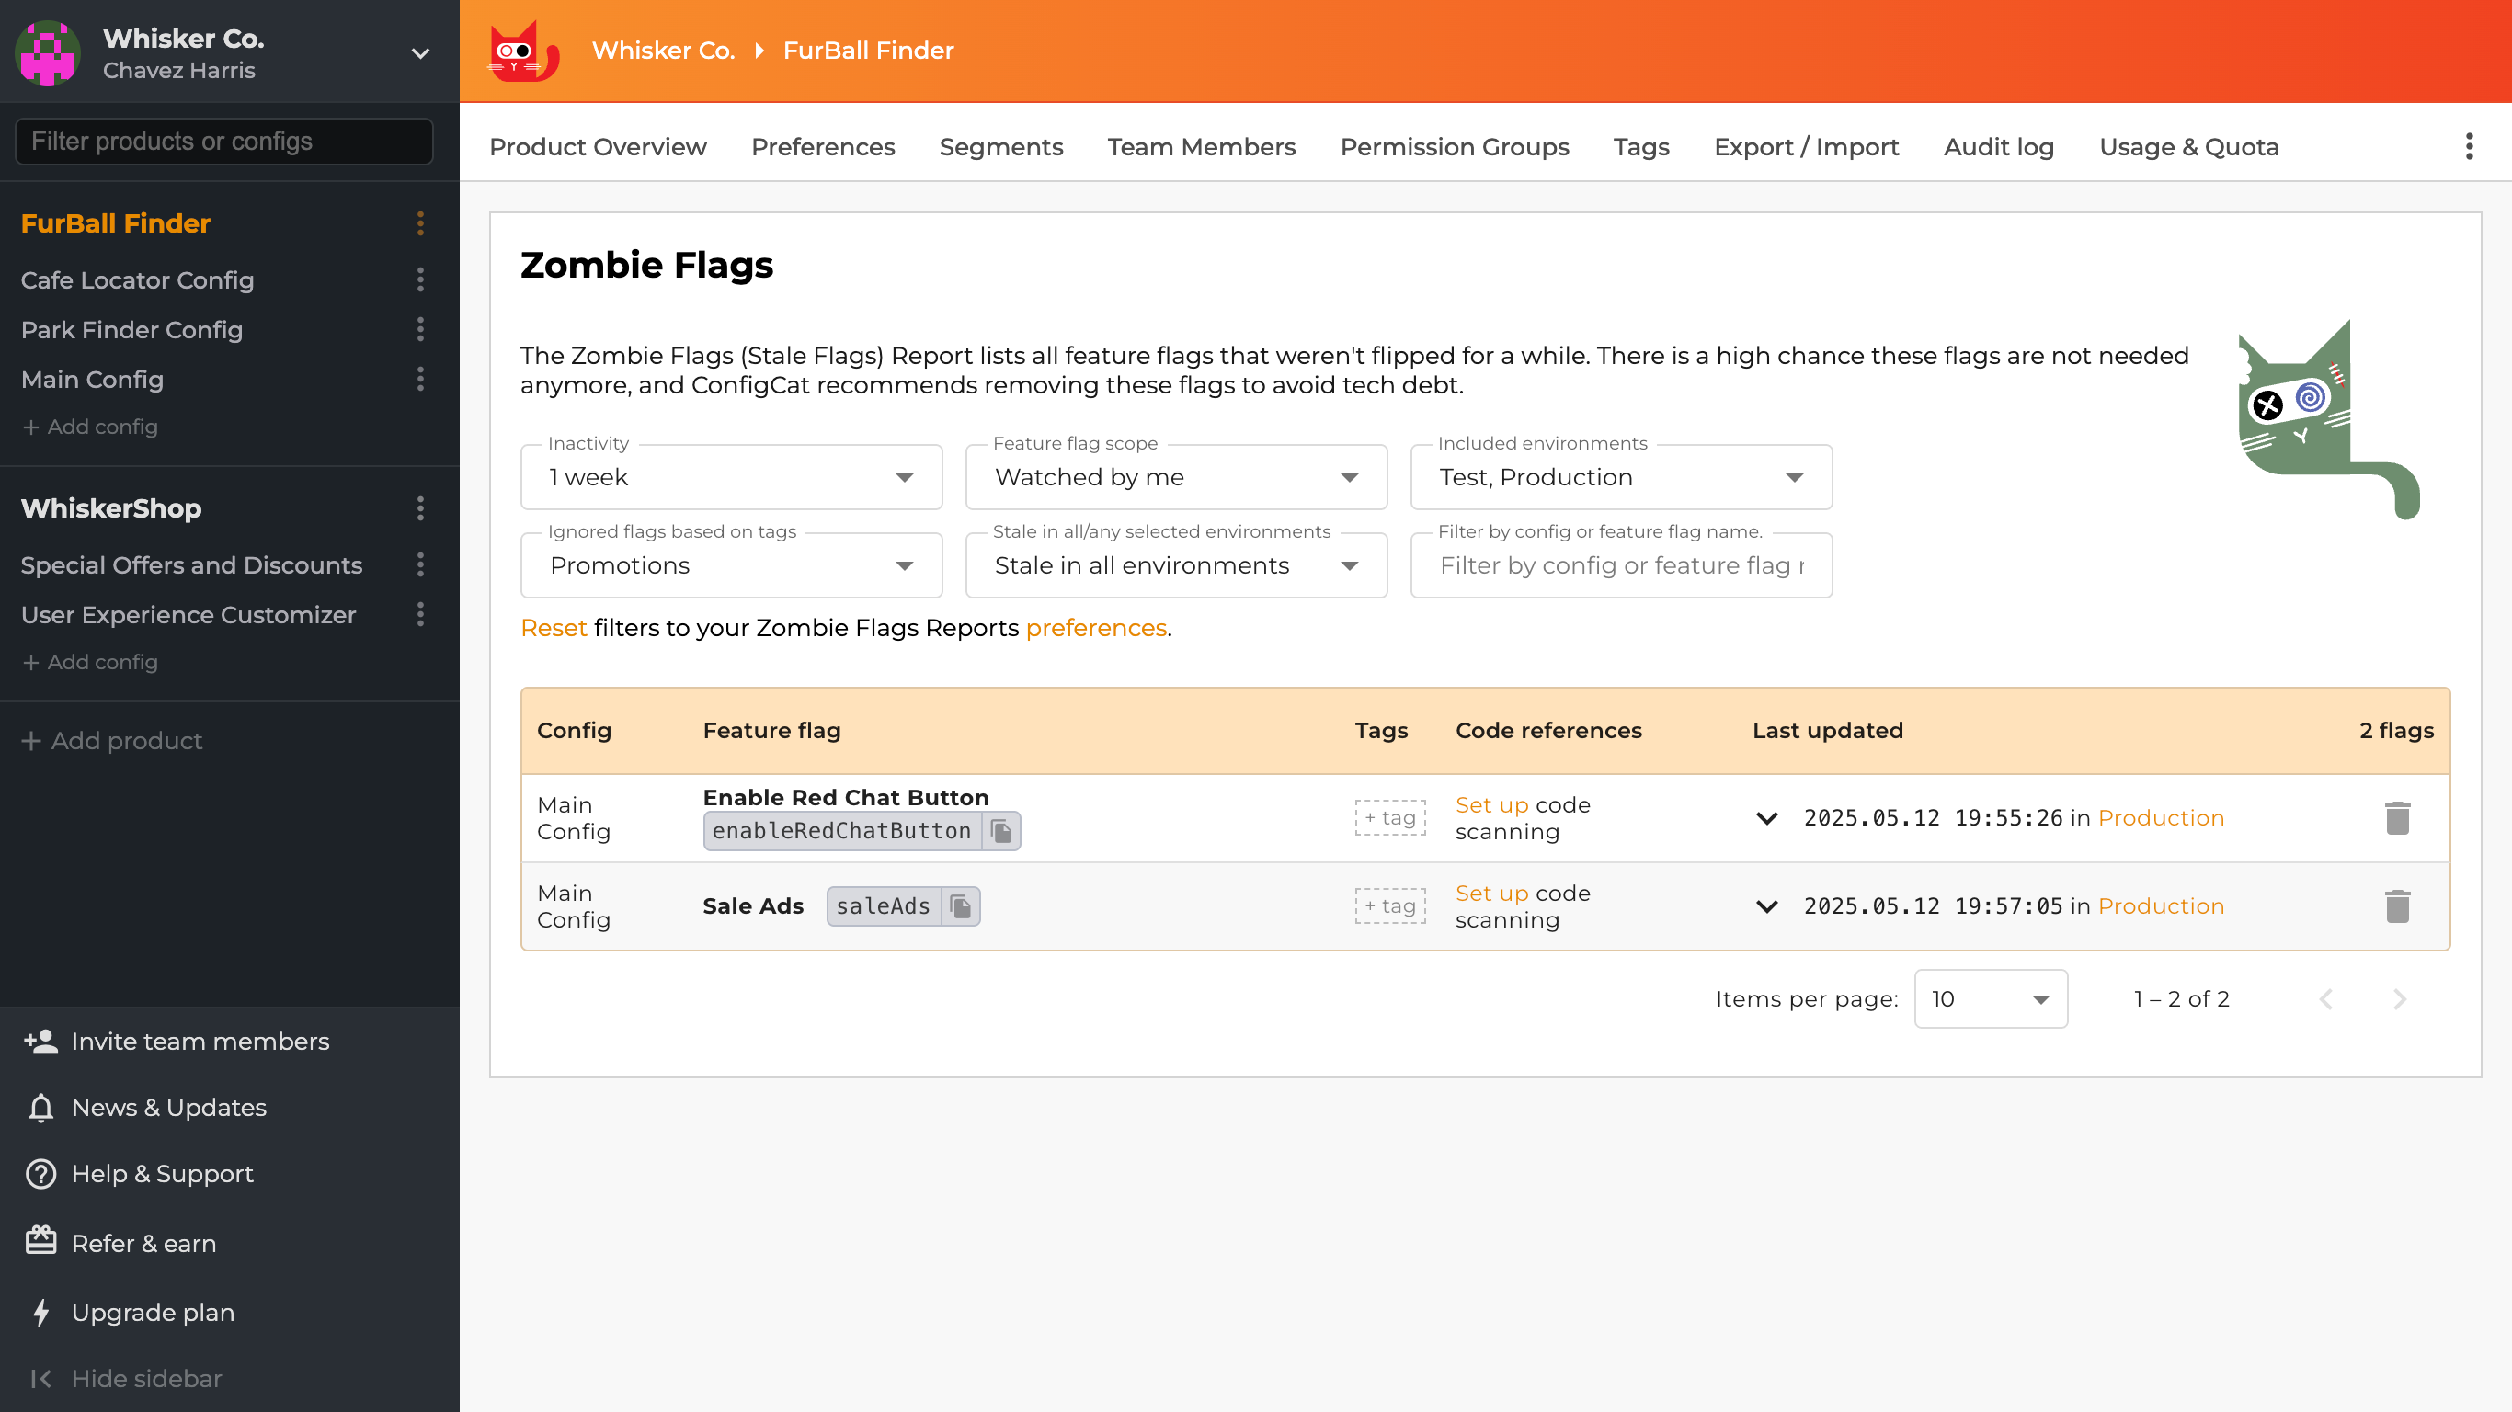Open the overflow menu beside Usage & Quota
2512x1412 pixels.
pyautogui.click(x=2468, y=146)
